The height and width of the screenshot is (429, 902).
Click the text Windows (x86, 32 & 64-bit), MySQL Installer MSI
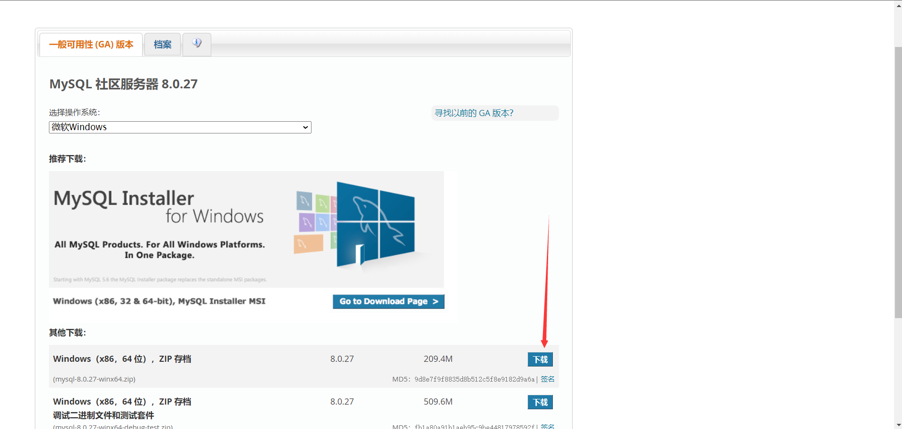point(159,301)
